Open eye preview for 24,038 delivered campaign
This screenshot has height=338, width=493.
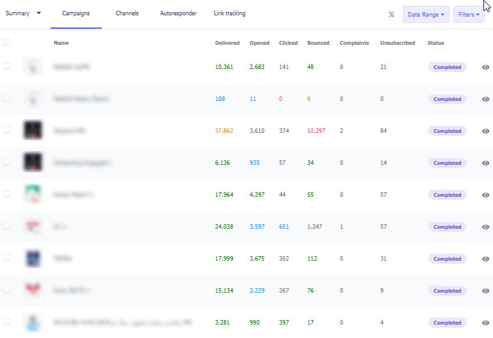485,227
